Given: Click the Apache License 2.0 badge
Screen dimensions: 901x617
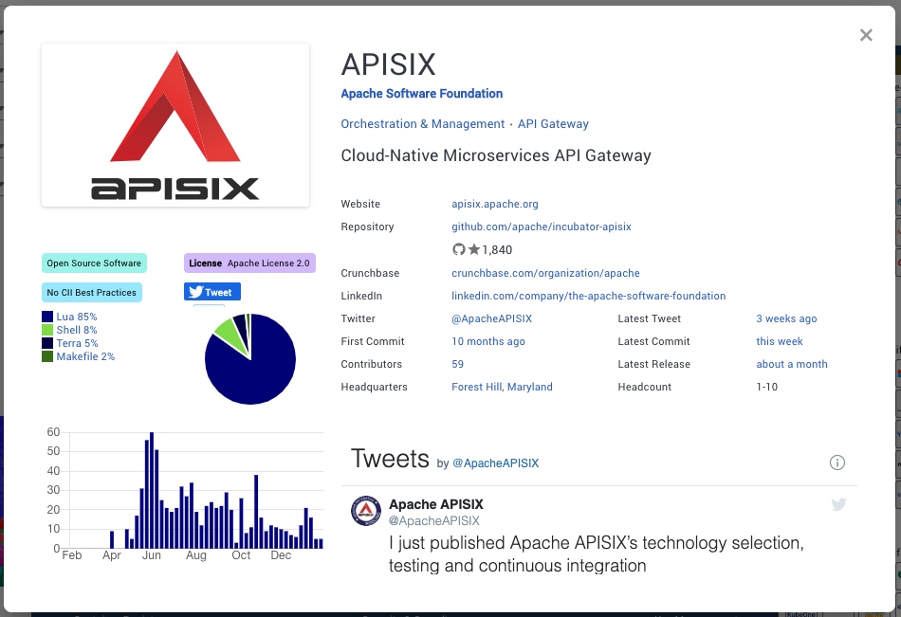Looking at the screenshot, I should point(249,263).
